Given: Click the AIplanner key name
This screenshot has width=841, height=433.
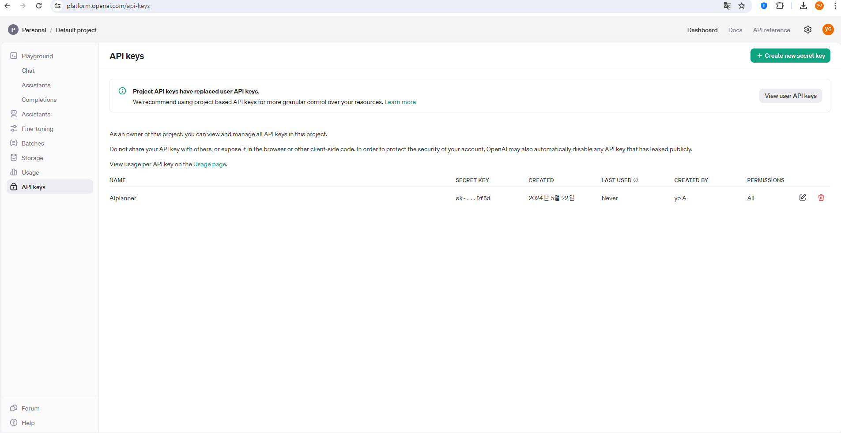Looking at the screenshot, I should coord(123,198).
